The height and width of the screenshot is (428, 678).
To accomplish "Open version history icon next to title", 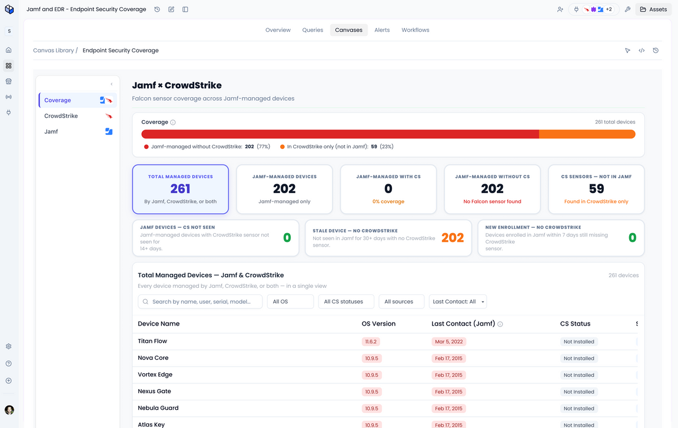I will [x=157, y=9].
